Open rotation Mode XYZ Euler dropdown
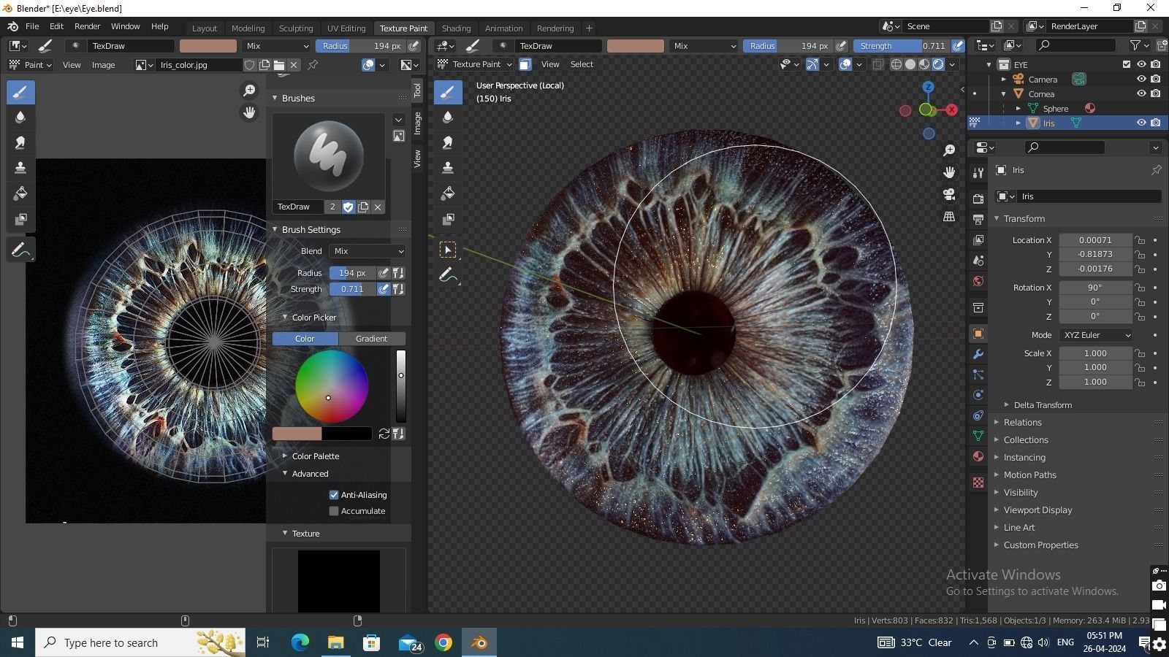 click(1095, 335)
